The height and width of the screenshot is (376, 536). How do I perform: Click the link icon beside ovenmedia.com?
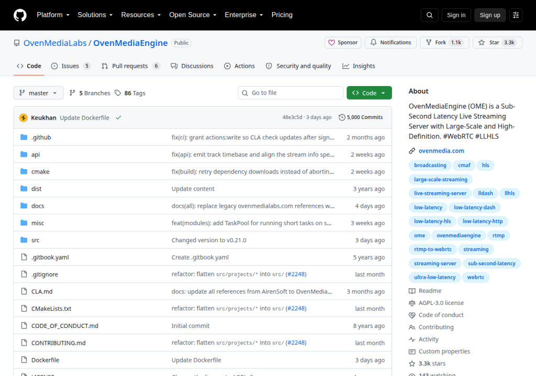[x=412, y=151]
